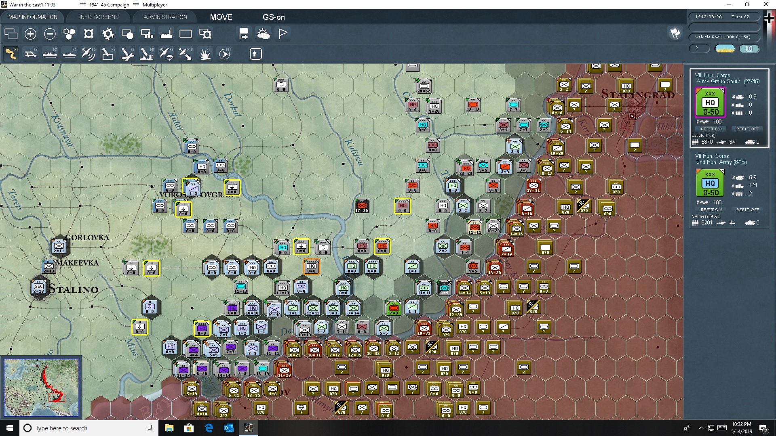776x436 pixels.
Task: Click the overlapping windows toolbar icon
Action: (11, 34)
